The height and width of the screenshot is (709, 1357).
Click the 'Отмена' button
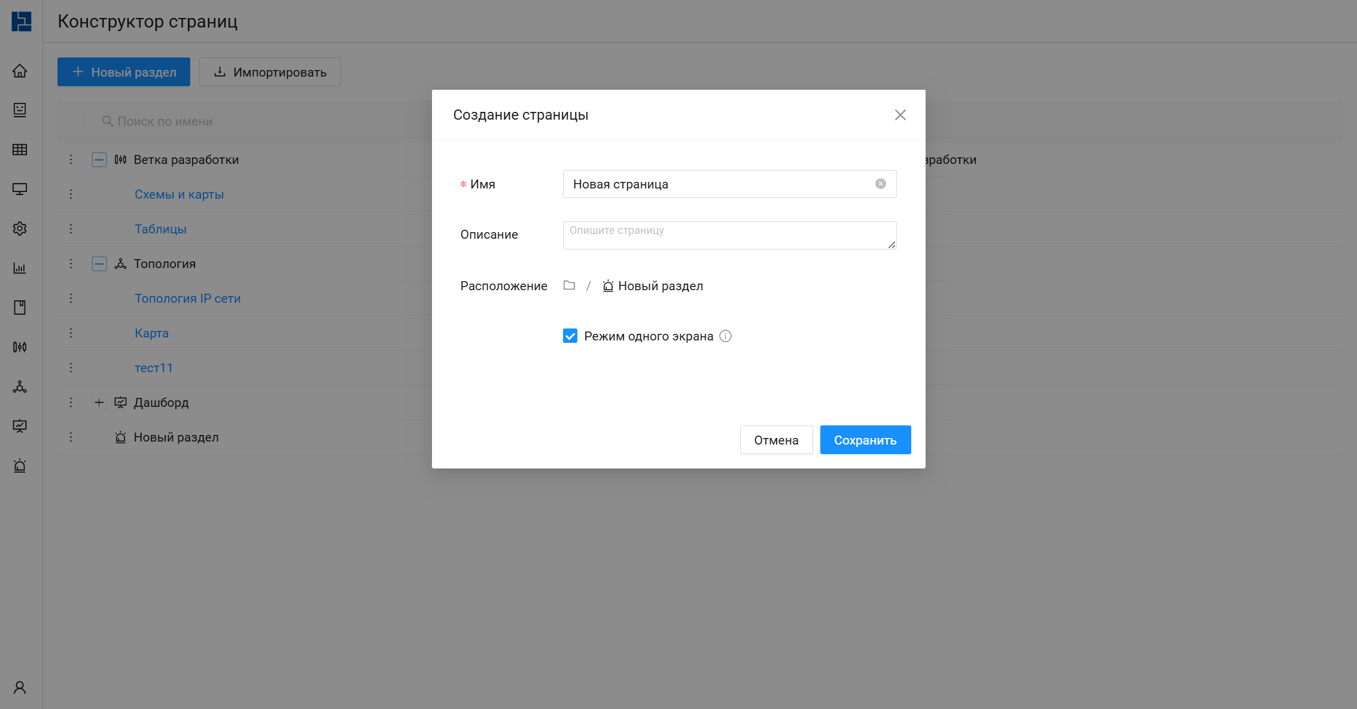click(x=776, y=440)
